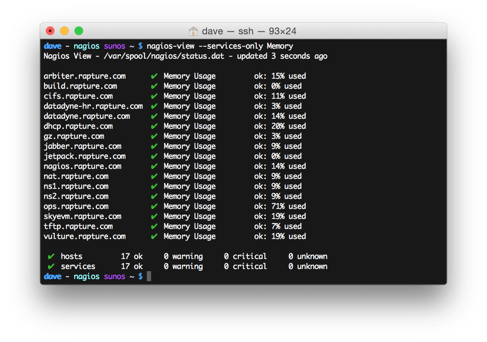Click 'sunos' in the bottom prompt line
487x342 pixels.
click(x=115, y=277)
